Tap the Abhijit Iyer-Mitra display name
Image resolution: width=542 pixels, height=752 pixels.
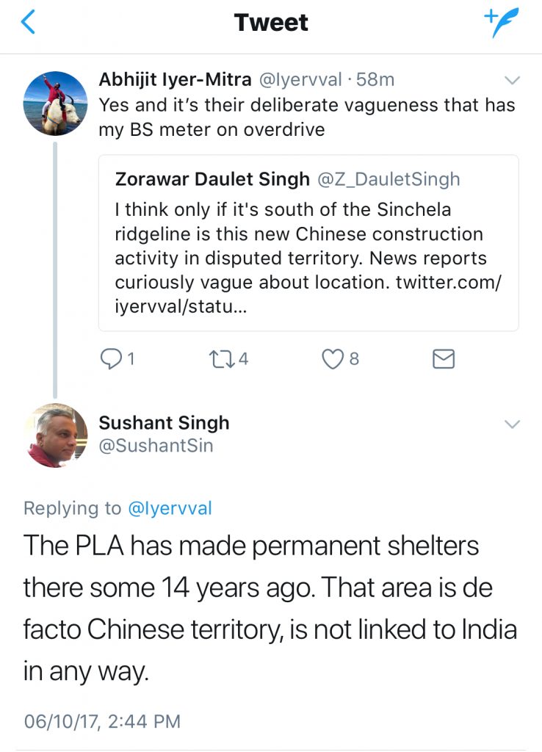point(175,81)
